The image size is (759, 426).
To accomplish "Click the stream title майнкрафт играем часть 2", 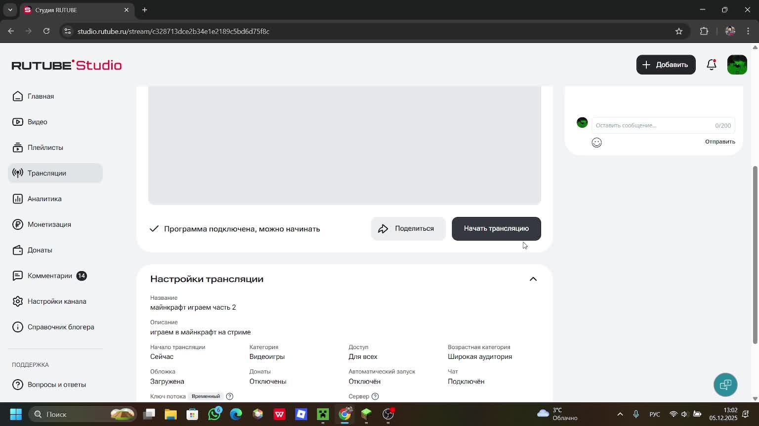I will coord(193,307).
